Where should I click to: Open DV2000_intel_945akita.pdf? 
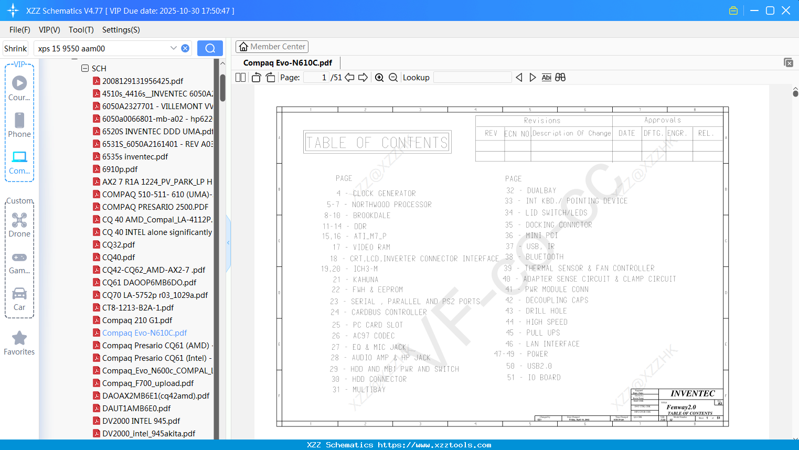tap(149, 434)
